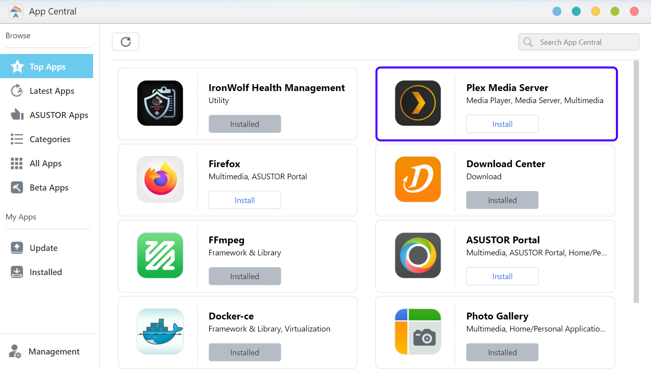Select the Download Center app icon
Screen dimensions: 651x369
pos(418,179)
